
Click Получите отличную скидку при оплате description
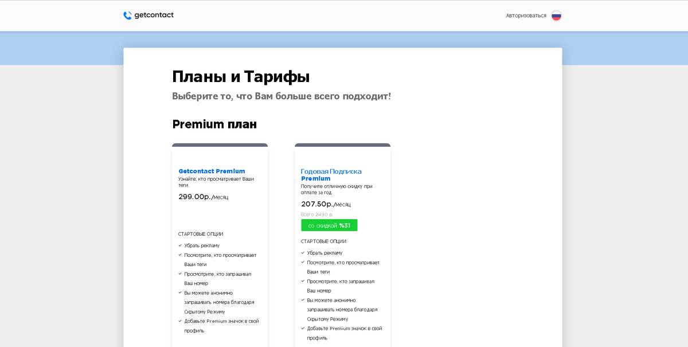point(337,189)
